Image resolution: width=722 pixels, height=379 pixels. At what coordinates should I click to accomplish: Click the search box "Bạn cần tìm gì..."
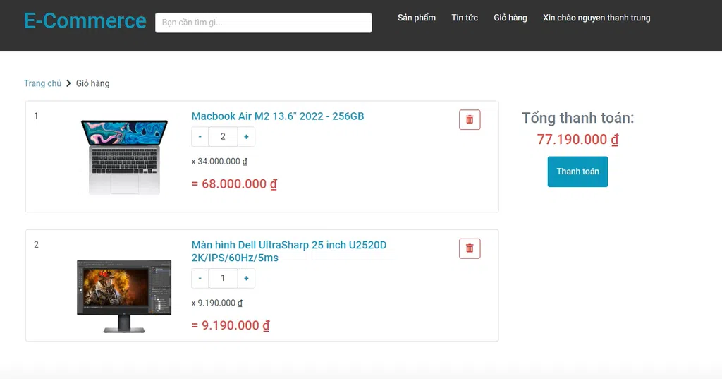[x=264, y=23]
